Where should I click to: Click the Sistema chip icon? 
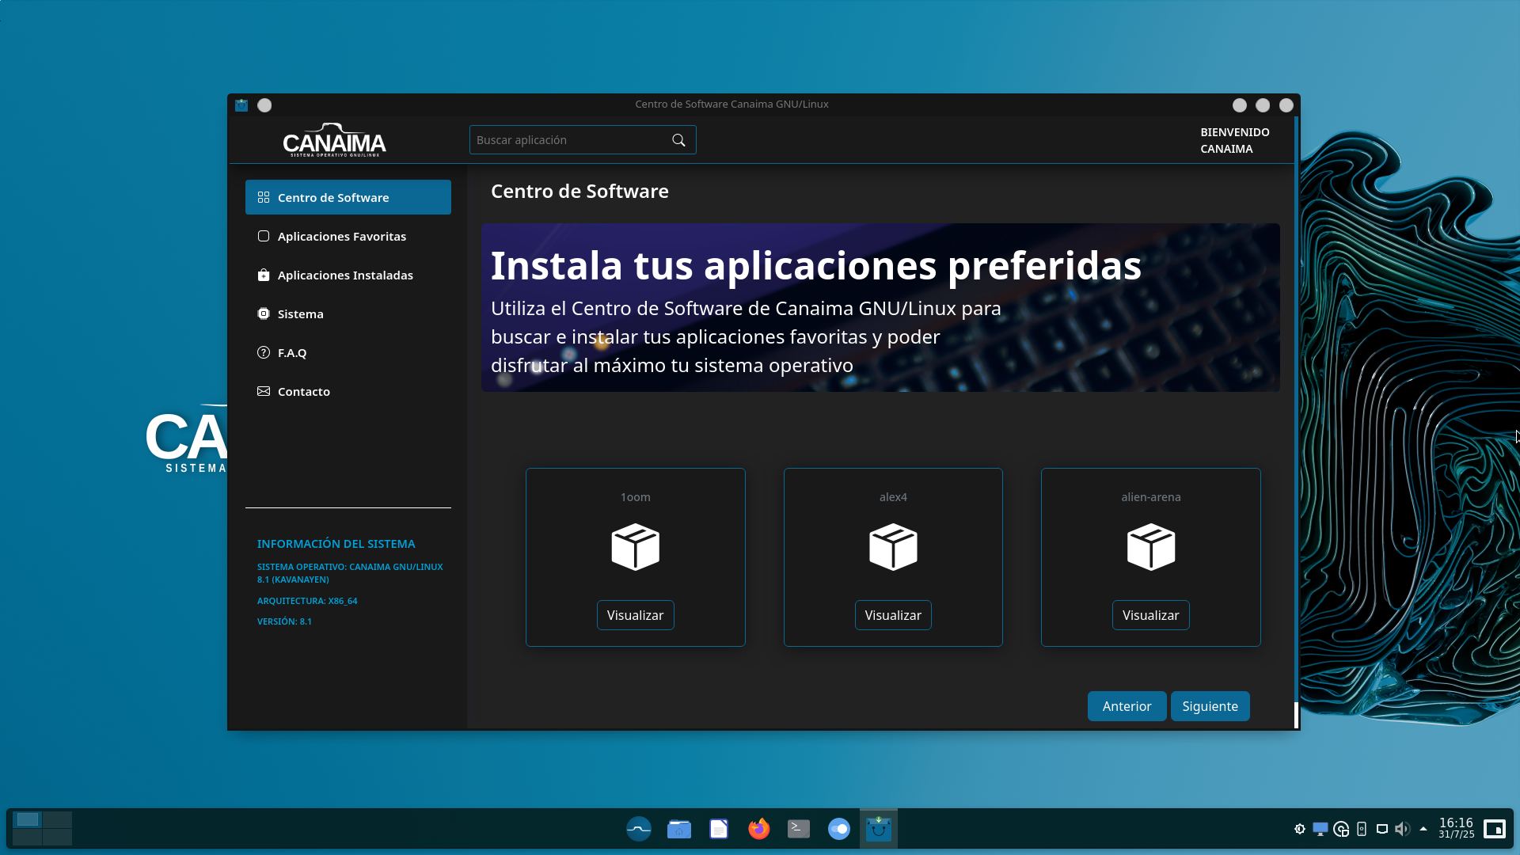click(264, 313)
